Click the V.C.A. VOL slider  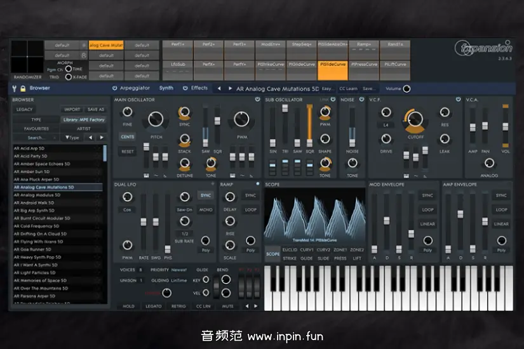pyautogui.click(x=506, y=126)
